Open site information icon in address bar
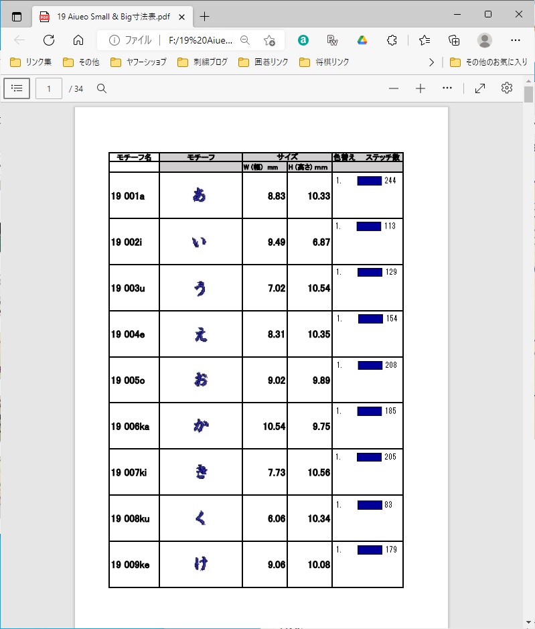 pos(114,40)
